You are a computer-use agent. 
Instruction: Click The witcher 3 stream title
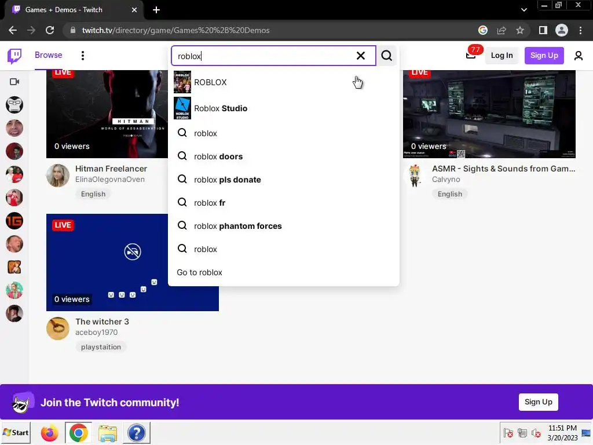pos(102,322)
